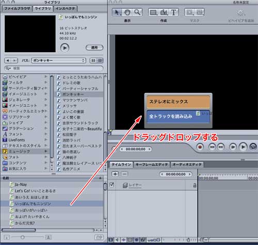Viewport: 258px width, 245px height.
Task: Expand the ビヘイビア category arrow
Action: click(46, 76)
